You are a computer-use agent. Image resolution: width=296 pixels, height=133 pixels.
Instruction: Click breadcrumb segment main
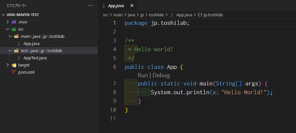click(118, 15)
